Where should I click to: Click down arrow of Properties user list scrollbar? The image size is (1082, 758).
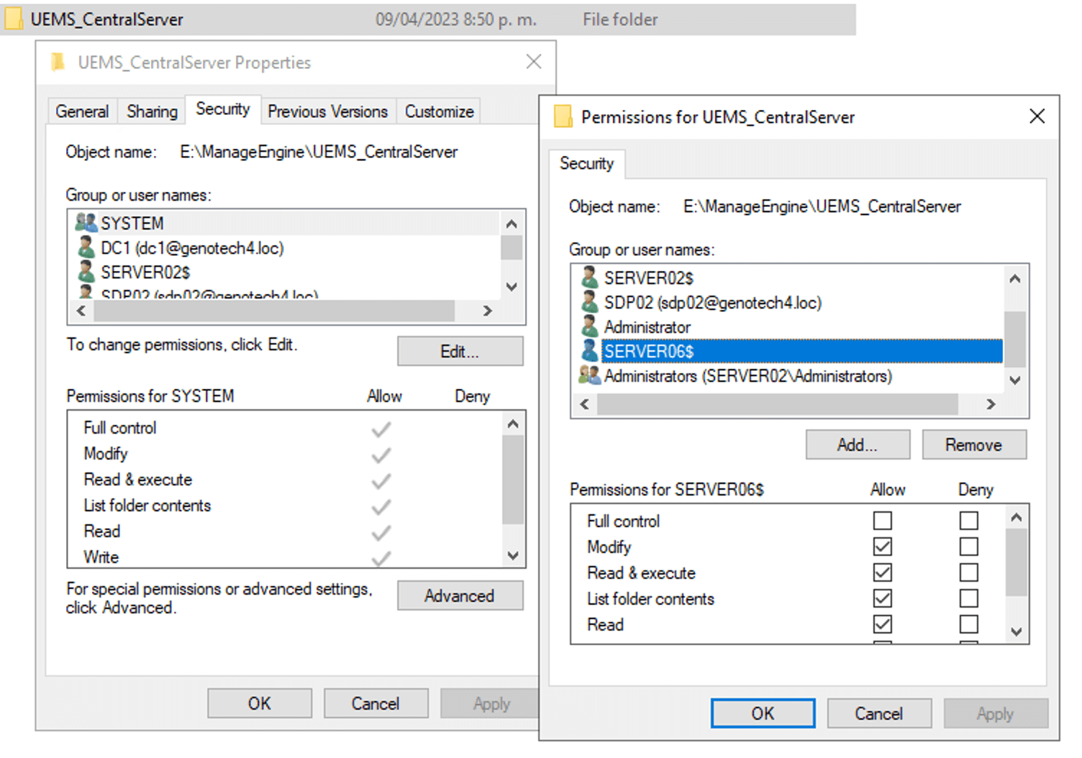coord(512,286)
